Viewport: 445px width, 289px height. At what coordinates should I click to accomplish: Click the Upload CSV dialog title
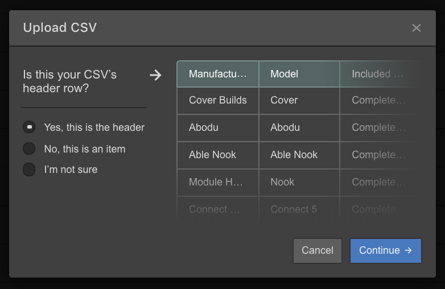[60, 27]
